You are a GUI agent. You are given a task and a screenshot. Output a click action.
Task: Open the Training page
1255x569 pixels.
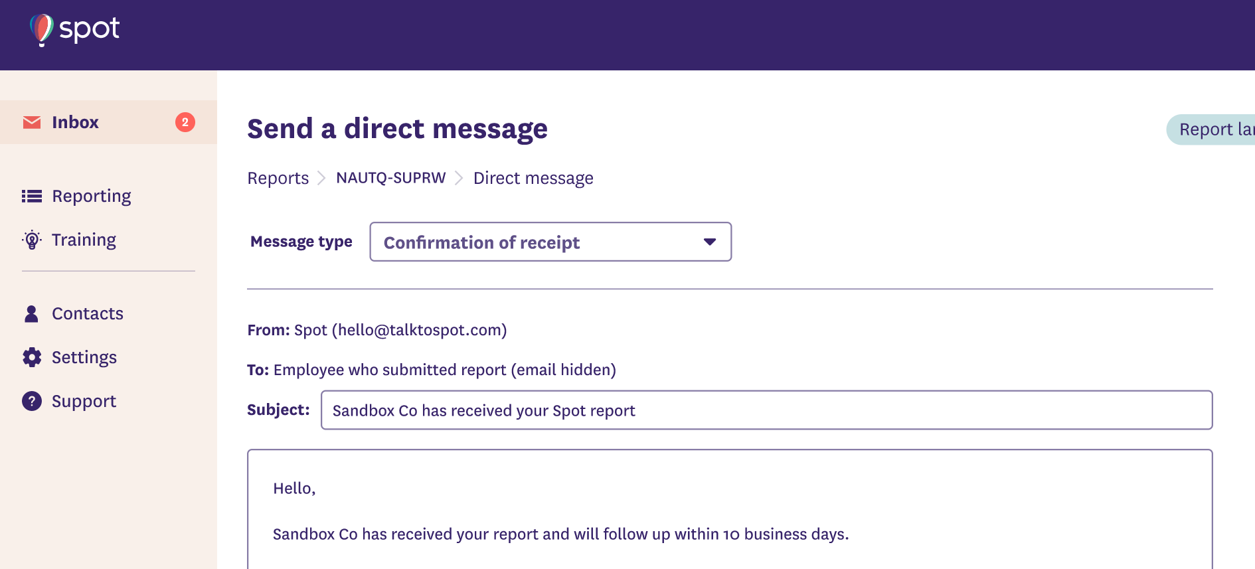tap(84, 240)
